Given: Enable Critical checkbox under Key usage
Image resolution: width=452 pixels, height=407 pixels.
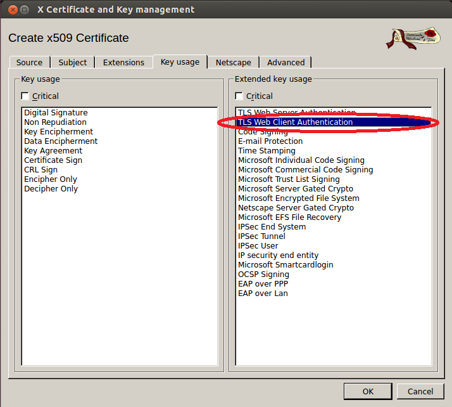Looking at the screenshot, I should (x=25, y=96).
